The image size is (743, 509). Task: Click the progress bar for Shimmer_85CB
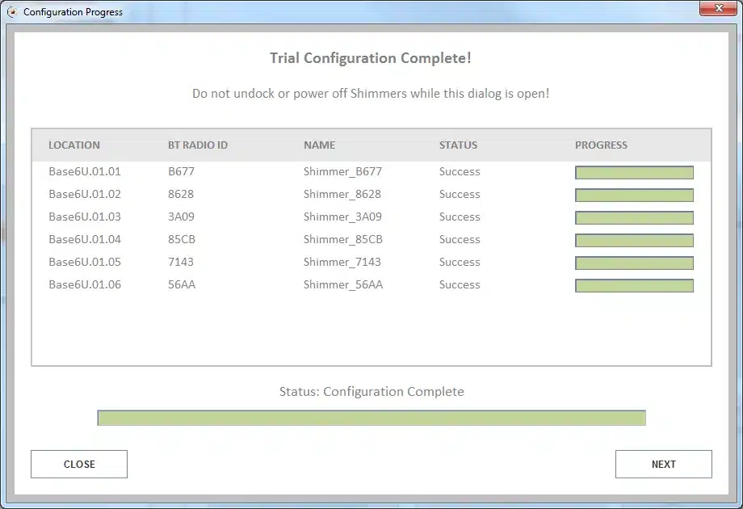click(635, 240)
